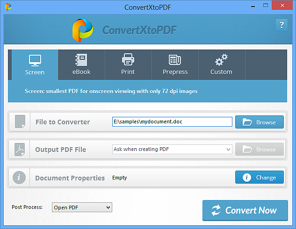Click the app icon in title bar
296x229 pixels.
tap(8, 7)
